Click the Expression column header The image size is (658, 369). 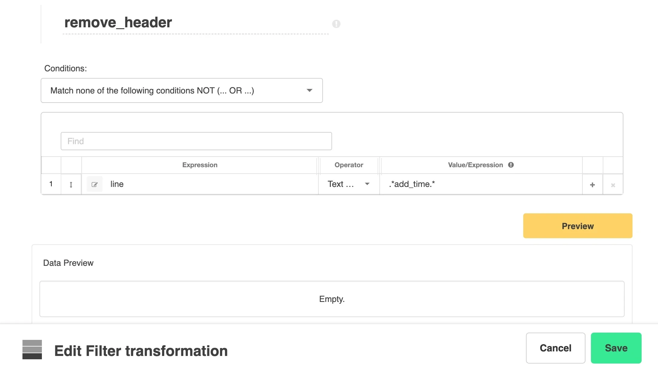199,165
